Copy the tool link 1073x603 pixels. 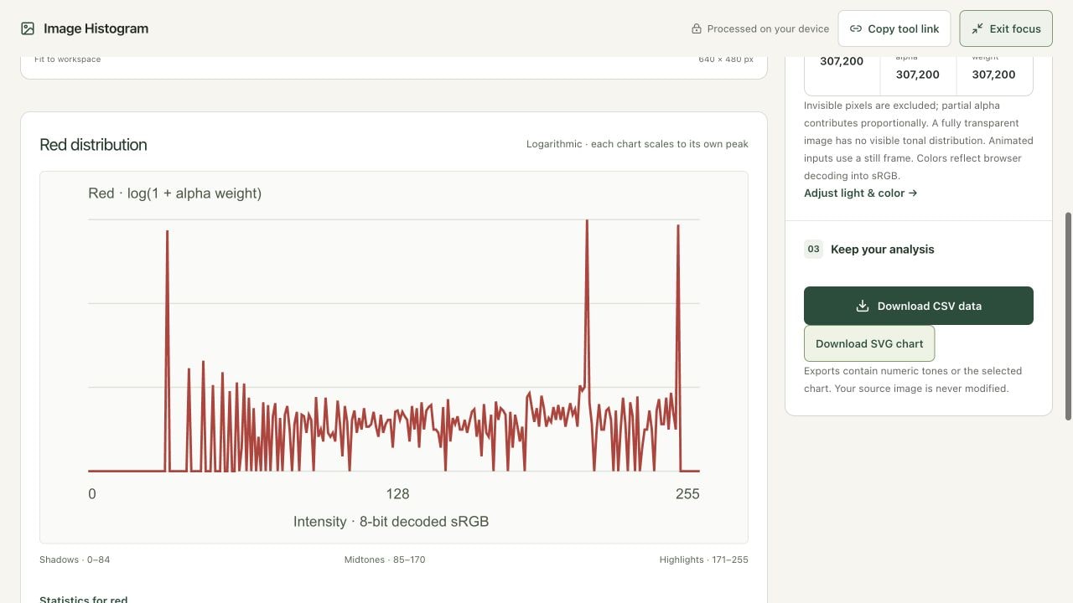(x=894, y=28)
